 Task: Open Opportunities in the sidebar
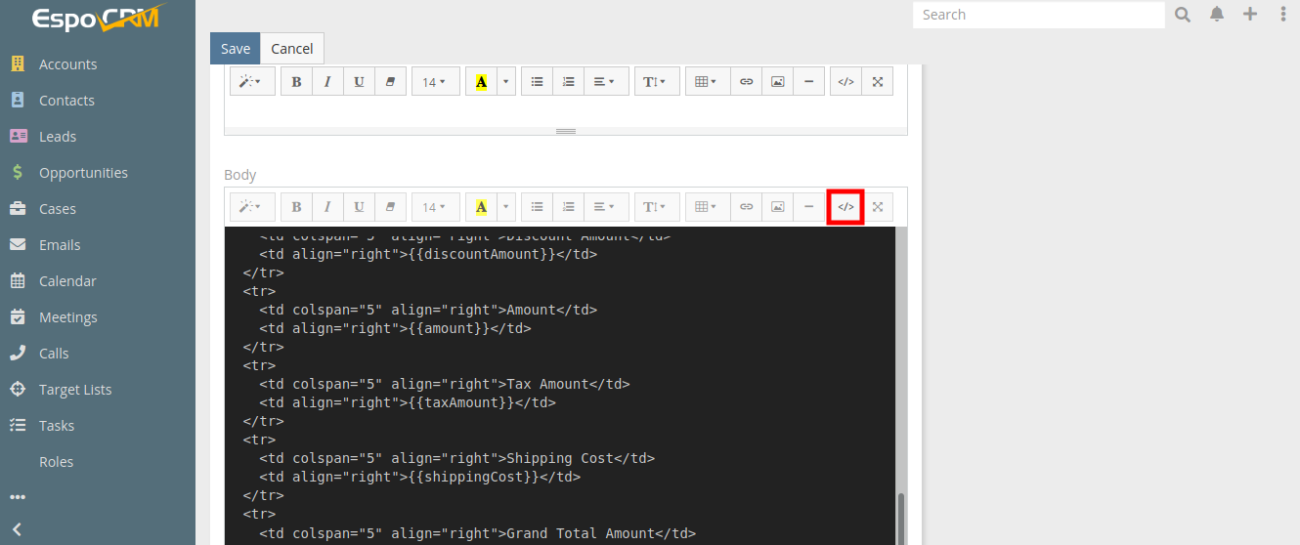(83, 173)
